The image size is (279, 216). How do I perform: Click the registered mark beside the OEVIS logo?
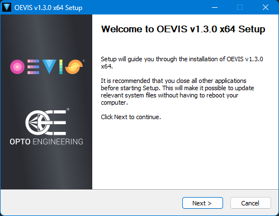pos(83,61)
